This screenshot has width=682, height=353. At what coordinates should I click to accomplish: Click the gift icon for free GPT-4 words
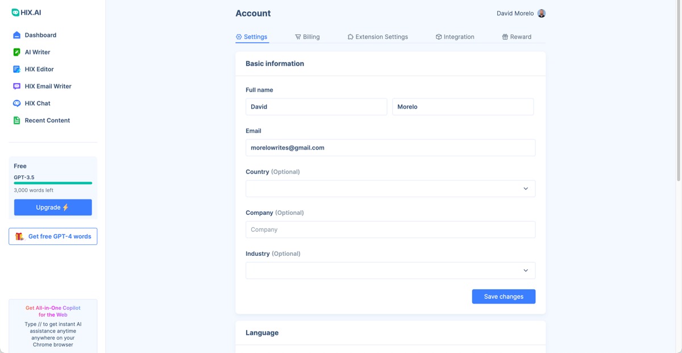tap(19, 236)
